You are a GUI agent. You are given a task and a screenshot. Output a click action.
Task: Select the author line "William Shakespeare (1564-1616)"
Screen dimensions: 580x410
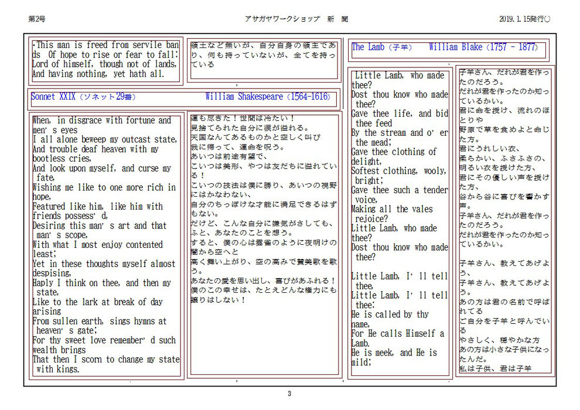point(268,97)
